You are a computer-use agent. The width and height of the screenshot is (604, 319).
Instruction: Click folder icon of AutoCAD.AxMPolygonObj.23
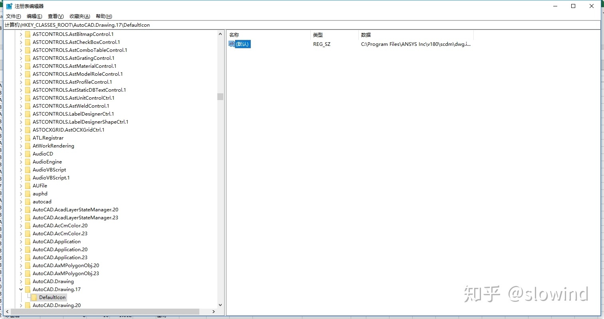[28, 274]
